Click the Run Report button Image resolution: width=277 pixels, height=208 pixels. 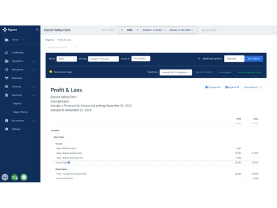(254, 59)
